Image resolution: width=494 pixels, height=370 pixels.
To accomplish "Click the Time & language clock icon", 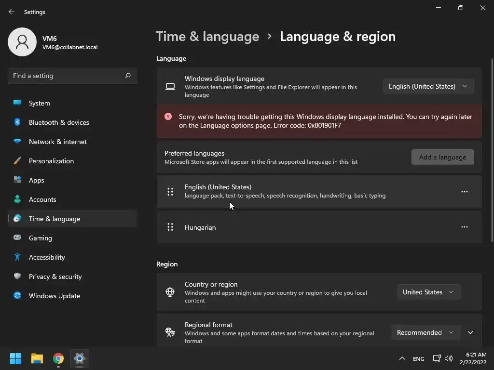I will coord(17,218).
